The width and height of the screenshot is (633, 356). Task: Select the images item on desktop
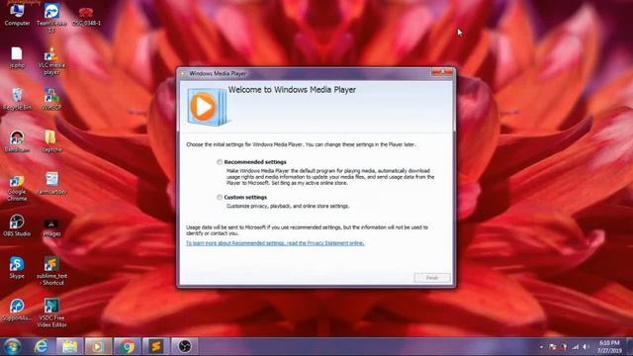click(51, 228)
